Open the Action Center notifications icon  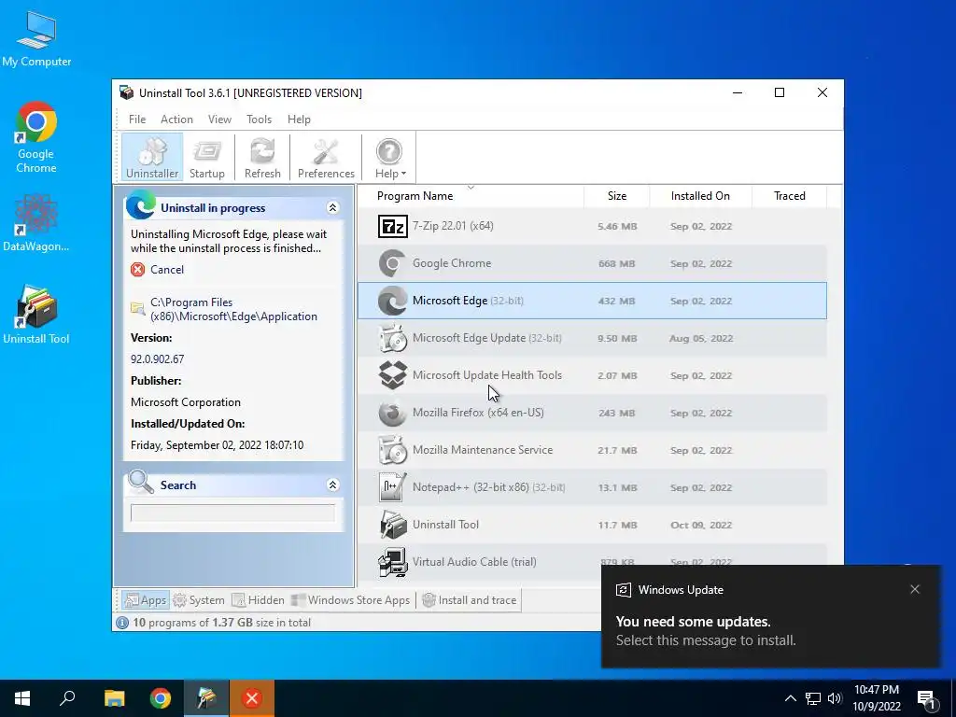926,699
